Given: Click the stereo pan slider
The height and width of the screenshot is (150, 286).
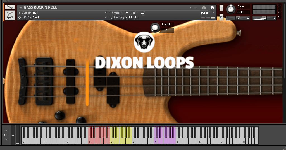Looking at the screenshot, I should pyautogui.click(x=238, y=18).
